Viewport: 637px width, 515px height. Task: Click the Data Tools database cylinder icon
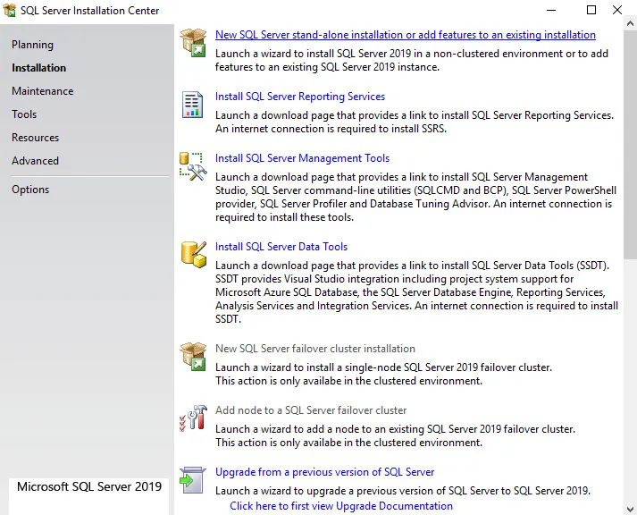(x=193, y=255)
